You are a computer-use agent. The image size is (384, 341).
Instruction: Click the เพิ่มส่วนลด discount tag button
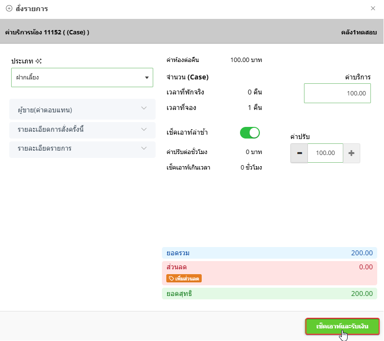coord(184,279)
